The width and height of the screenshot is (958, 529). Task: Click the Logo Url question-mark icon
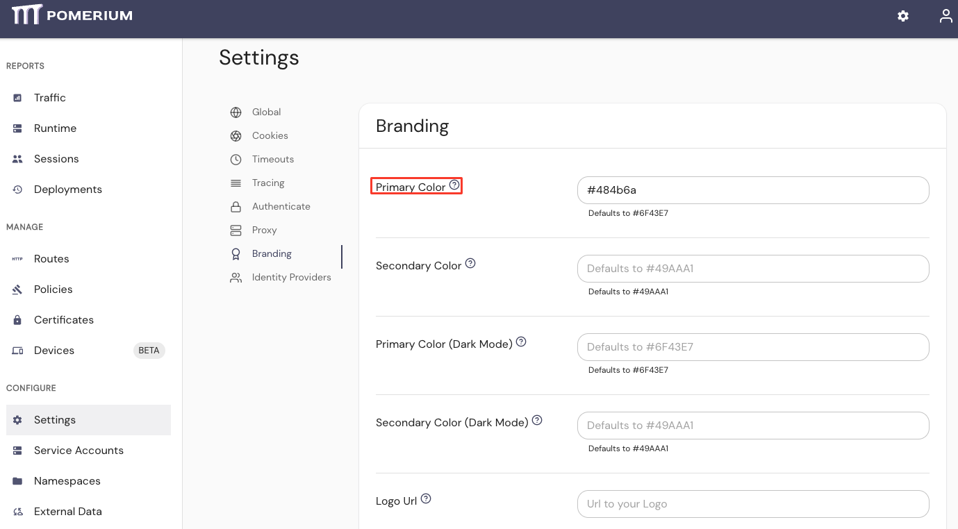pos(426,498)
